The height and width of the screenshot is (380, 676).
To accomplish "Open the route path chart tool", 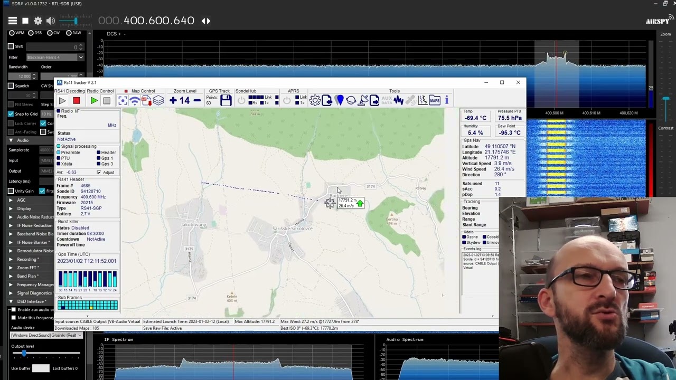I will click(x=422, y=100).
